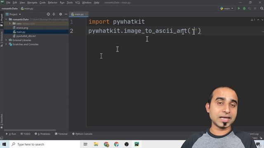Expand Scratches and Consoles node
This screenshot has height=148, width=264.
[x=6, y=44]
